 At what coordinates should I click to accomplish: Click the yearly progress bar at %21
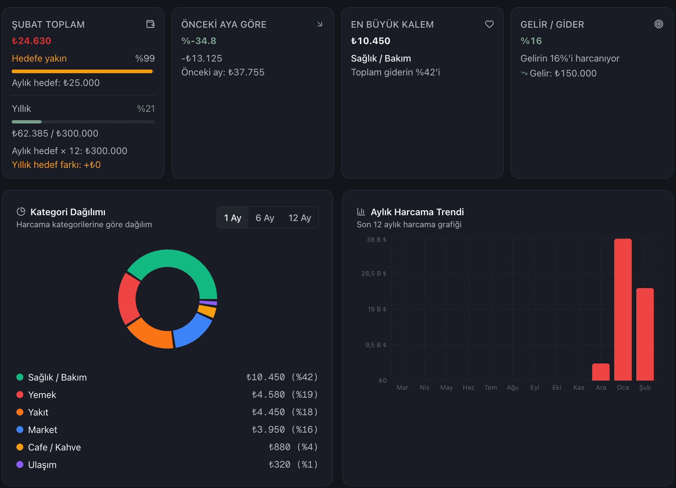pyautogui.click(x=83, y=122)
